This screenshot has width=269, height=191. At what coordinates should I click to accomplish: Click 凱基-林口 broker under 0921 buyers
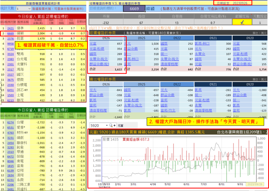click(x=202, y=44)
